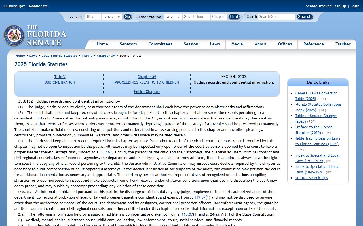
Task: Follow the FLHouse.gov link
Action: click(x=14, y=6)
